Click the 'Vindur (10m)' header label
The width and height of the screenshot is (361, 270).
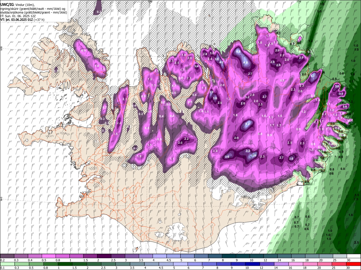point(25,4)
